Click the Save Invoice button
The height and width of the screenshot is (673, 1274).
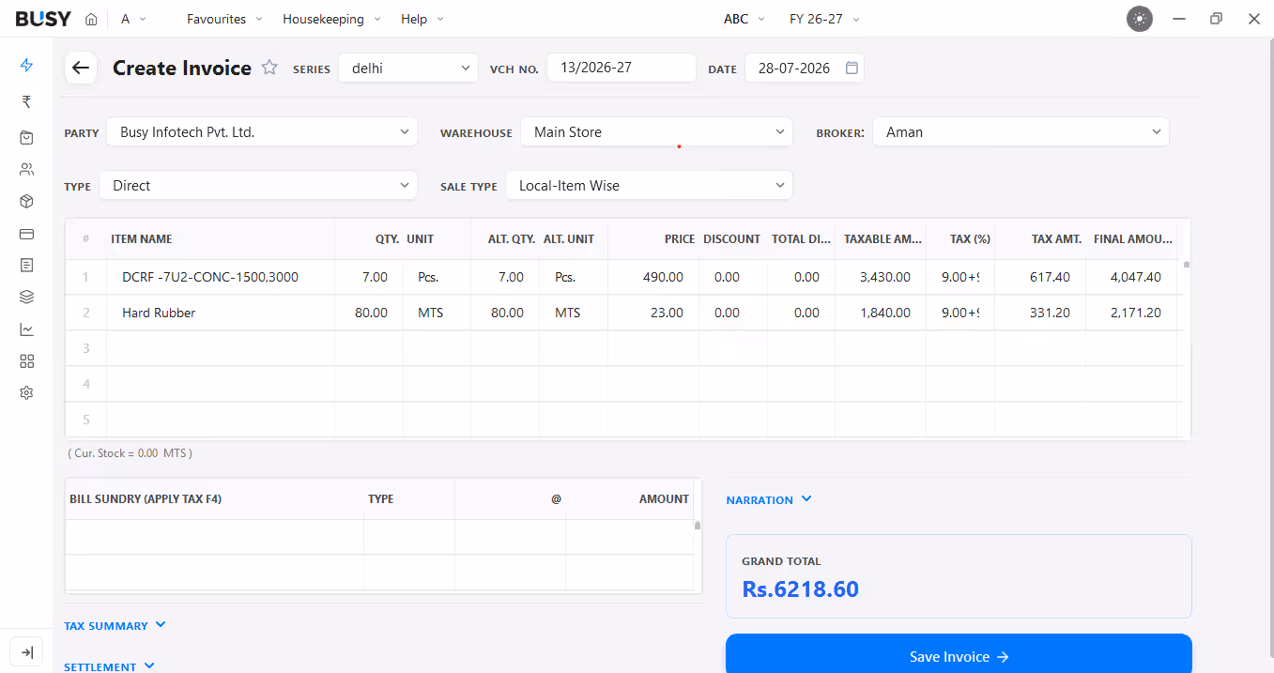click(x=959, y=656)
